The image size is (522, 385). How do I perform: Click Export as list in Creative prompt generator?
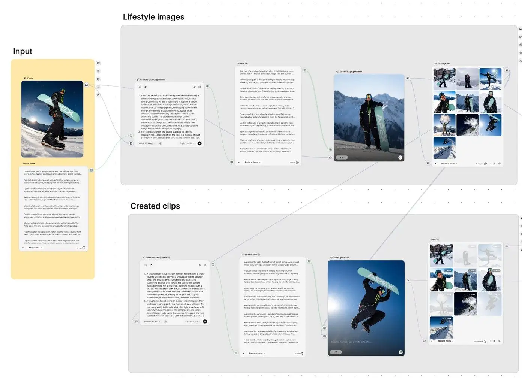187,143
